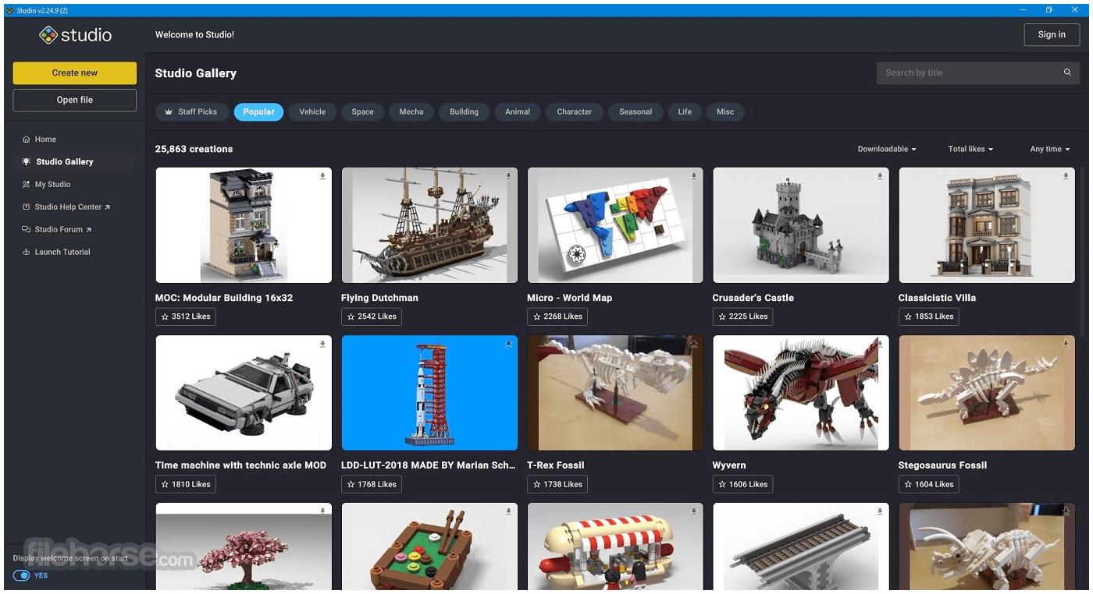Viewport: 1093px width, 594px height.
Task: Like Wyvern (1606 Likes)
Action: click(x=743, y=484)
